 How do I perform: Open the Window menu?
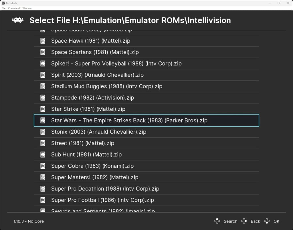pyautogui.click(x=27, y=8)
